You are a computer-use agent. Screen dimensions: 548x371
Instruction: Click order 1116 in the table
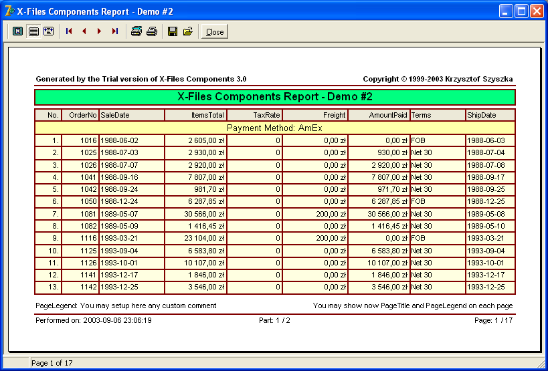(x=88, y=238)
